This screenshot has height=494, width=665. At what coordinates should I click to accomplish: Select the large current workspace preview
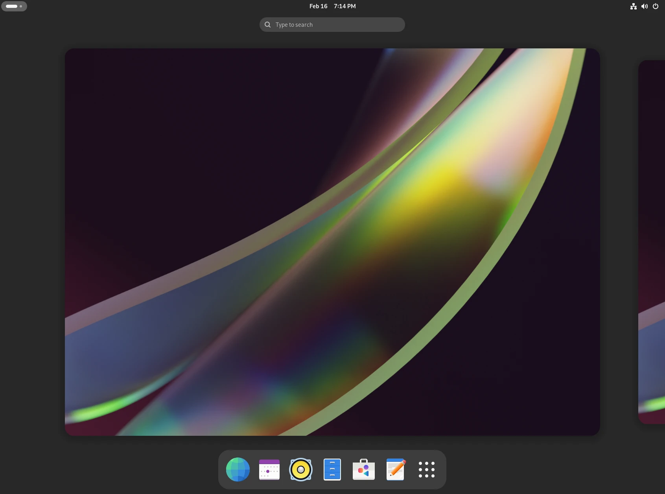[x=332, y=242]
